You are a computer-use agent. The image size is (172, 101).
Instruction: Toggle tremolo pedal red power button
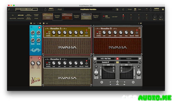click(x=39, y=28)
